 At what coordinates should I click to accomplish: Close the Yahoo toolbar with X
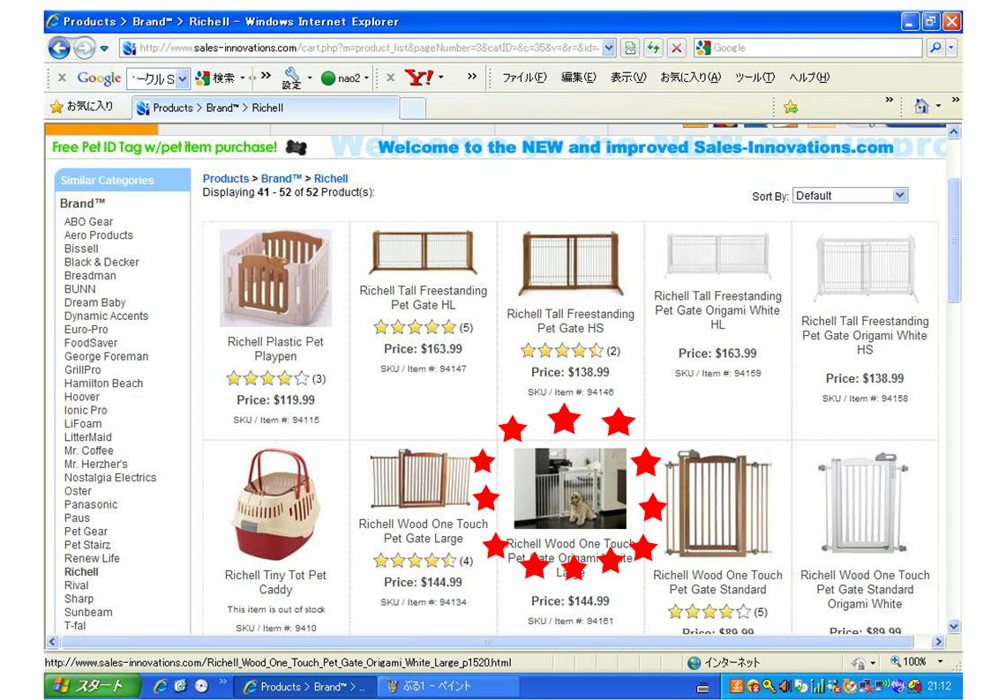(x=391, y=78)
